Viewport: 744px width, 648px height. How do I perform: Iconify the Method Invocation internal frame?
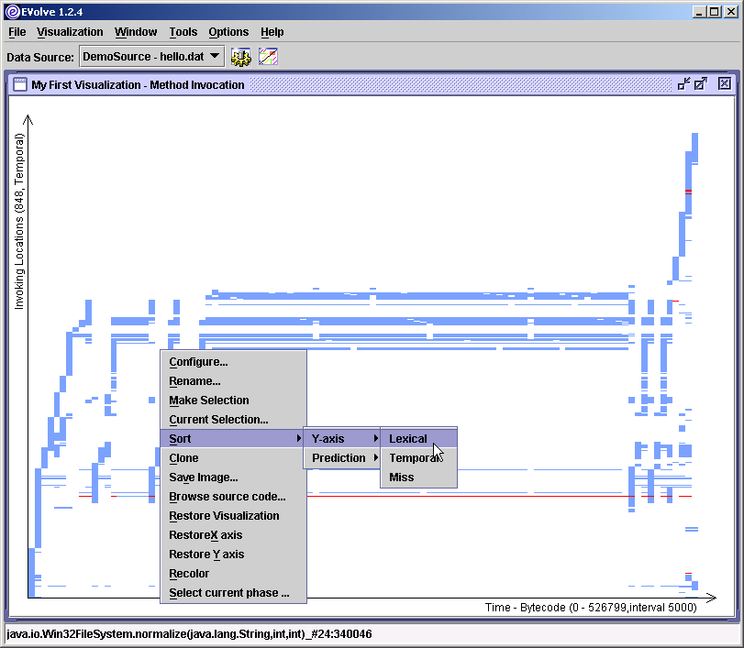pyautogui.click(x=683, y=84)
